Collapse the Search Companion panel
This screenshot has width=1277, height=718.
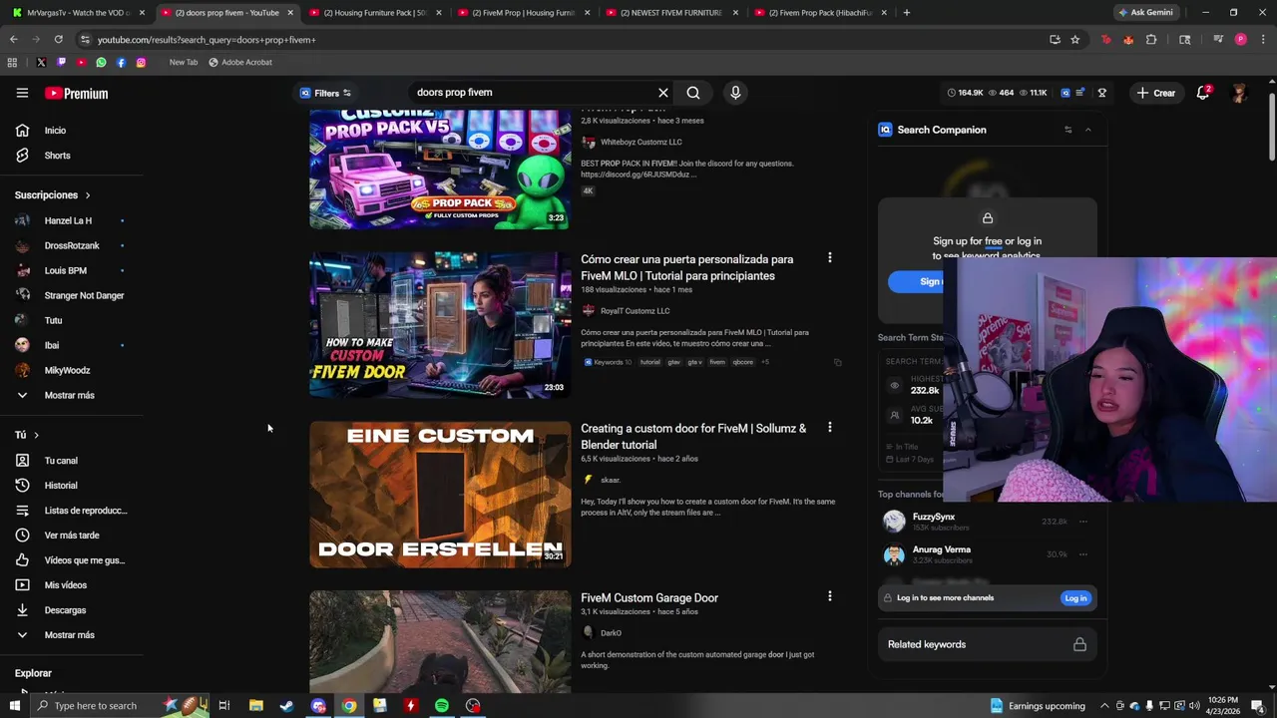point(1087,130)
